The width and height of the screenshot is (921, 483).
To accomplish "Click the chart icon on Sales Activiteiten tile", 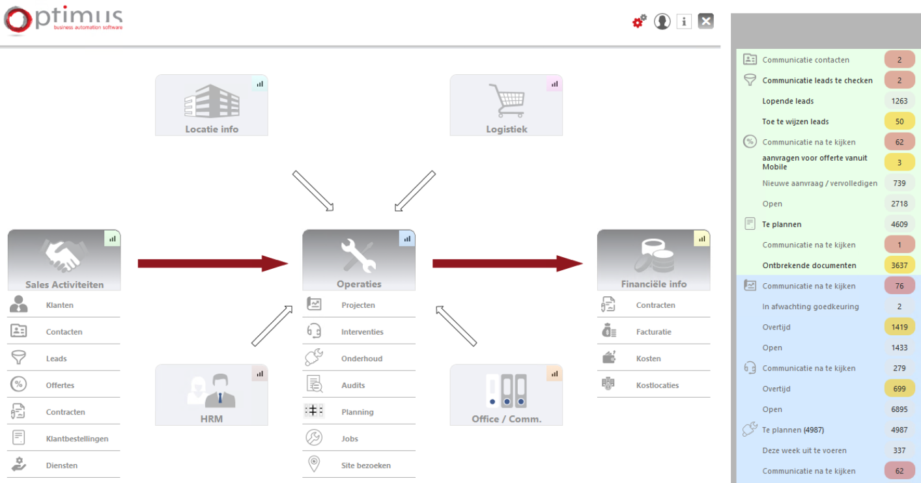I will tap(113, 238).
